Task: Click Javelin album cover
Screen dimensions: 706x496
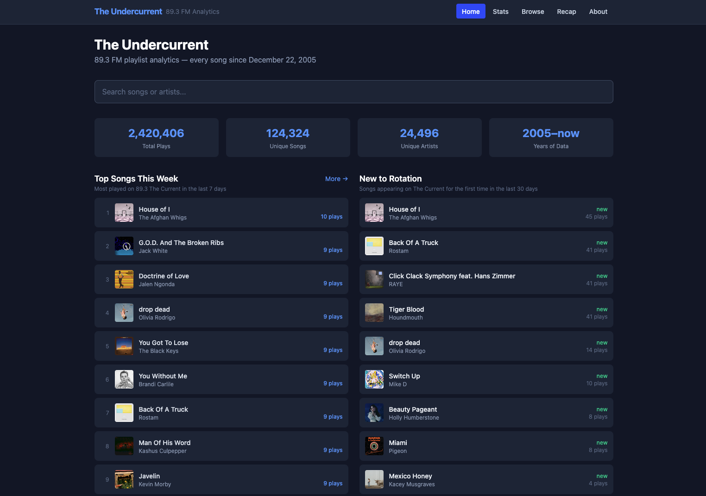Action: pos(124,479)
